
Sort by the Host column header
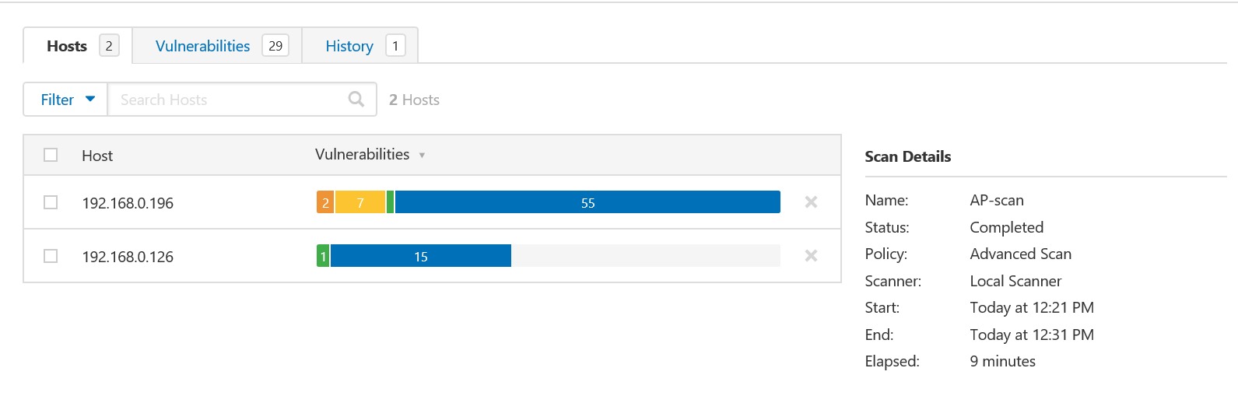pos(97,156)
